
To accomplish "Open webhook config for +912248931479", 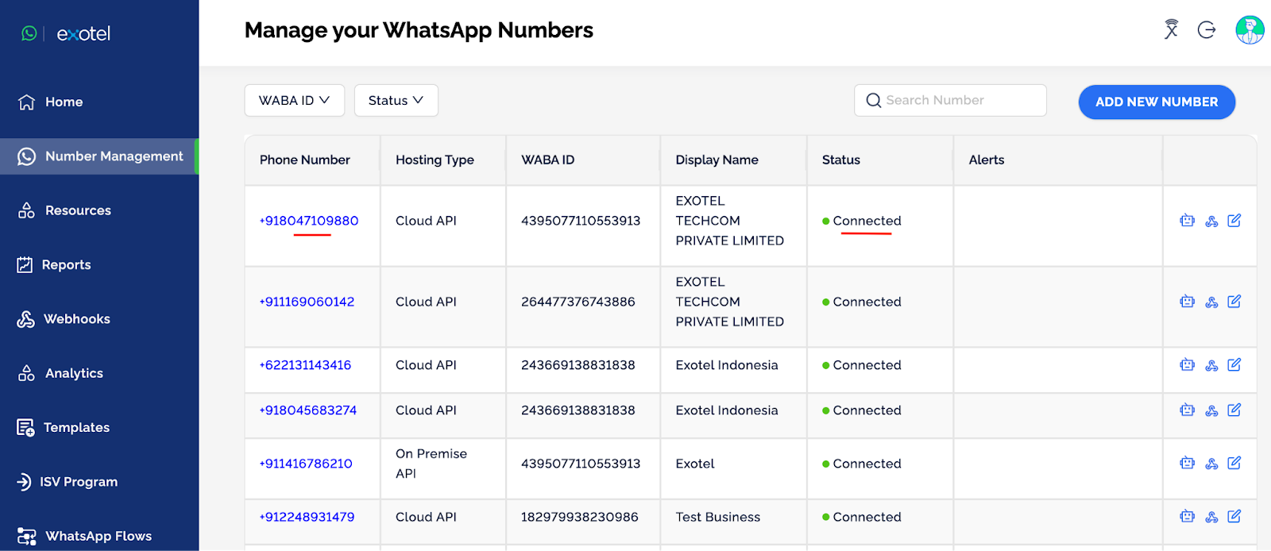I will click(x=1211, y=518).
